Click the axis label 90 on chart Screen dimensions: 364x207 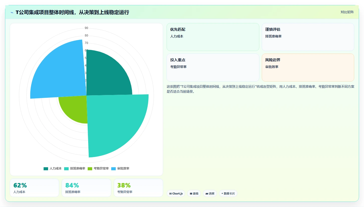coord(86,28)
